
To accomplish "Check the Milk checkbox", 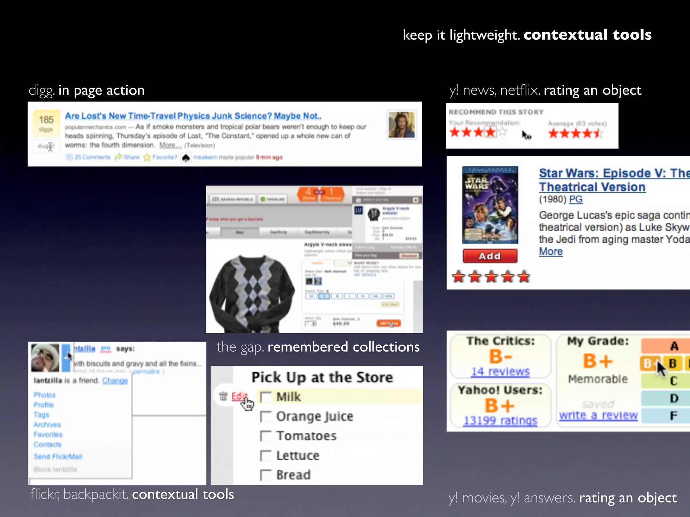I will 265,397.
